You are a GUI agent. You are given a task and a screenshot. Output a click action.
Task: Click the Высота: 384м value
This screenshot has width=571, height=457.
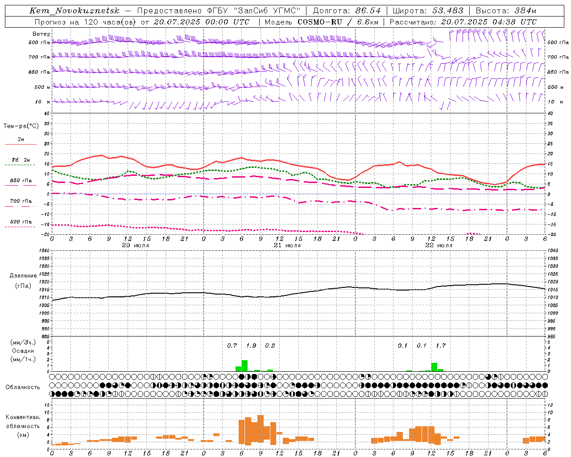pyautogui.click(x=506, y=11)
